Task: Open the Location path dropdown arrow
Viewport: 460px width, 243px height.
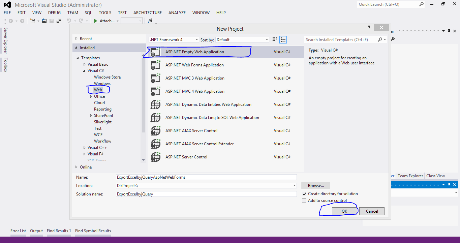Action: [x=295, y=186]
